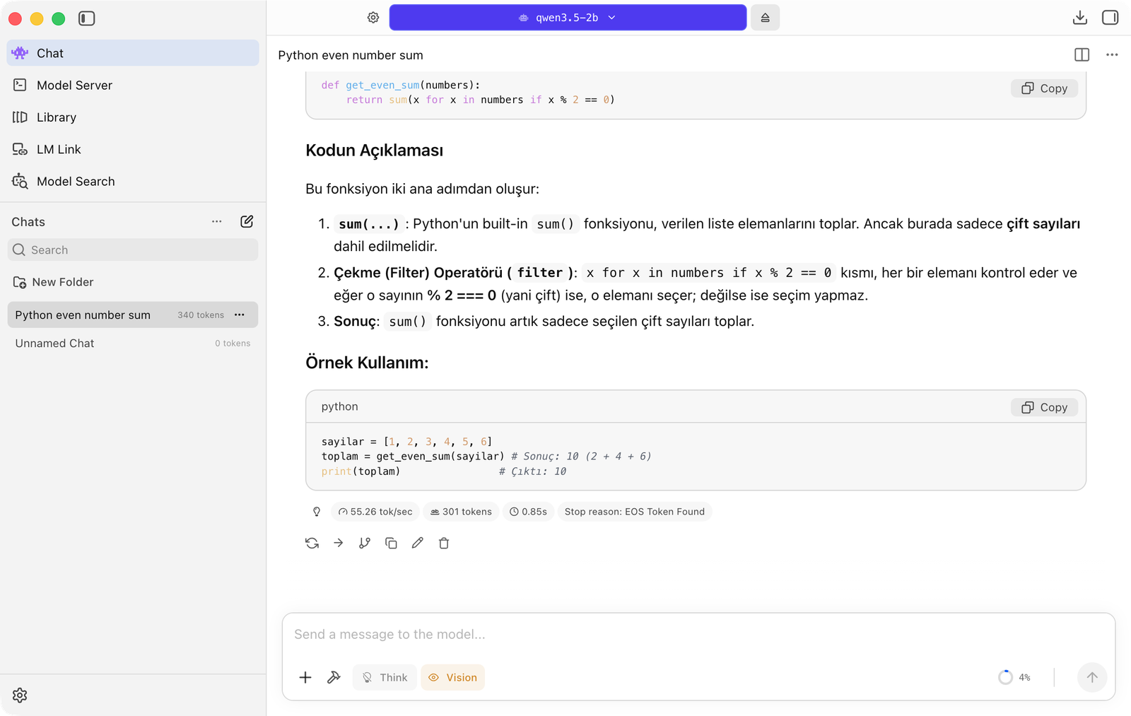The height and width of the screenshot is (716, 1131).
Task: Open the downloads icon in top bar
Action: pos(1079,18)
